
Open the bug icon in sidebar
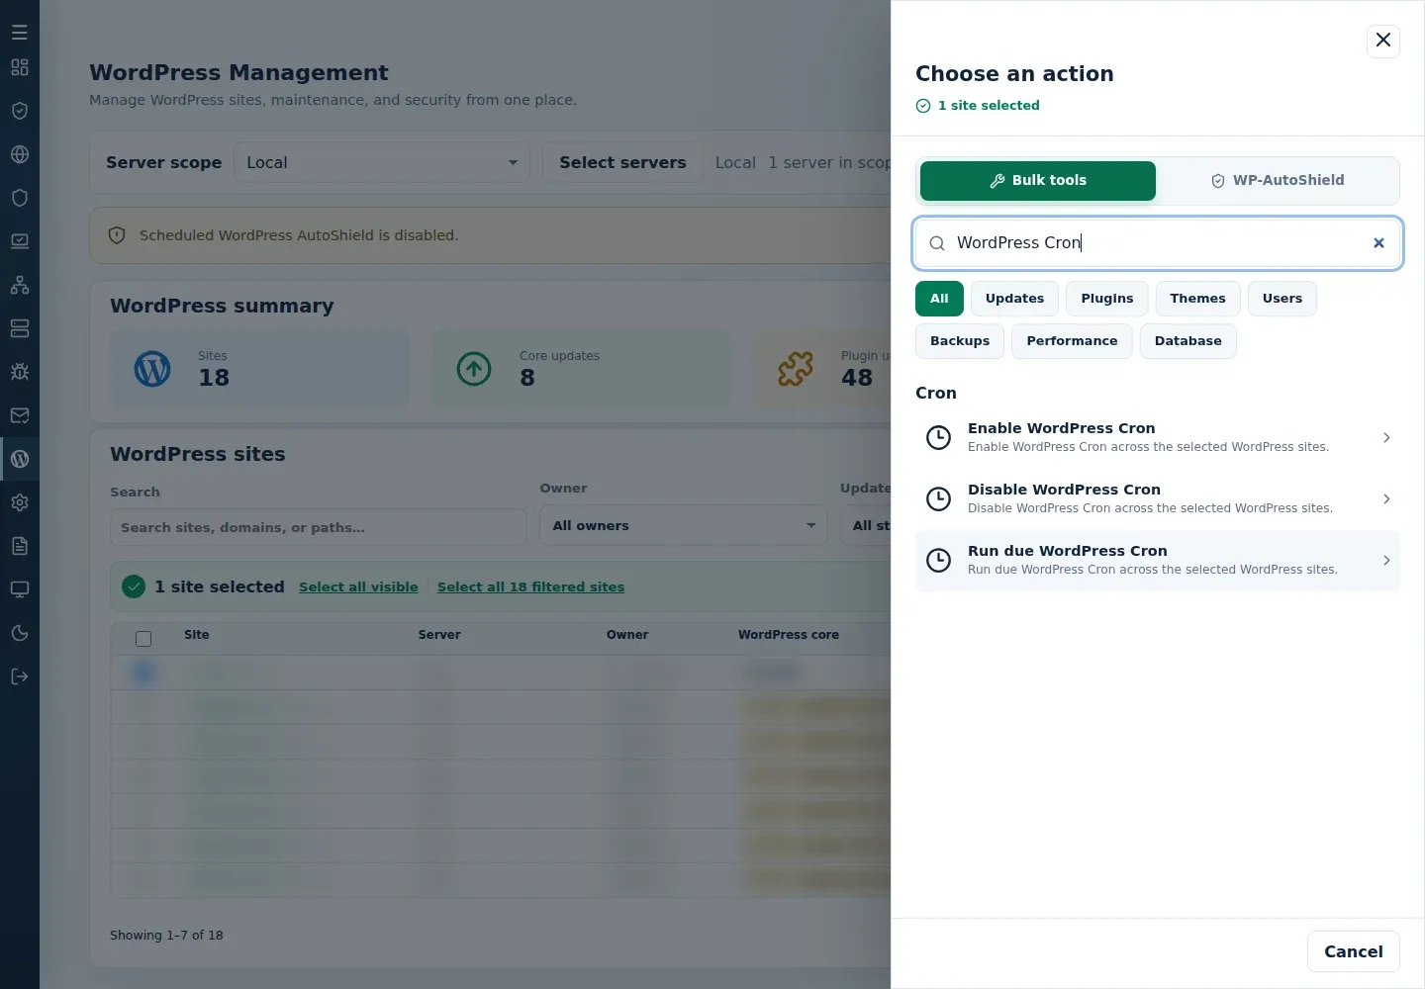[x=20, y=372]
